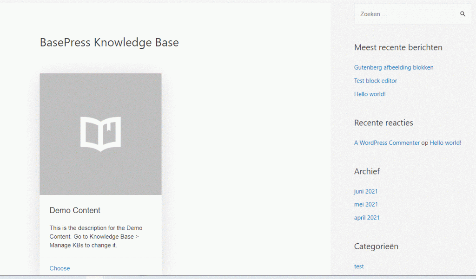Click the Choose link in Demo Content card
Image resolution: width=476 pixels, height=279 pixels.
tap(59, 268)
